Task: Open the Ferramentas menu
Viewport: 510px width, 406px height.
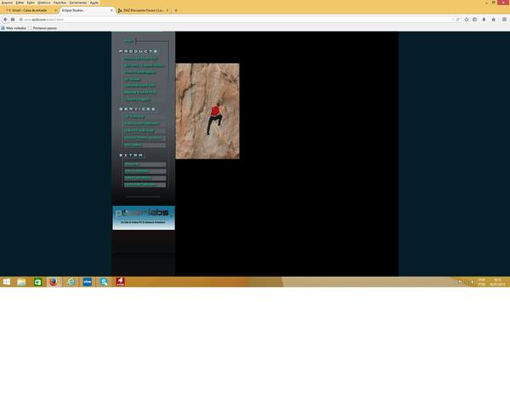Action: [x=78, y=3]
